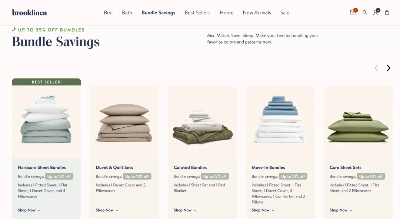Select Bundle Savings in navigation

159,13
